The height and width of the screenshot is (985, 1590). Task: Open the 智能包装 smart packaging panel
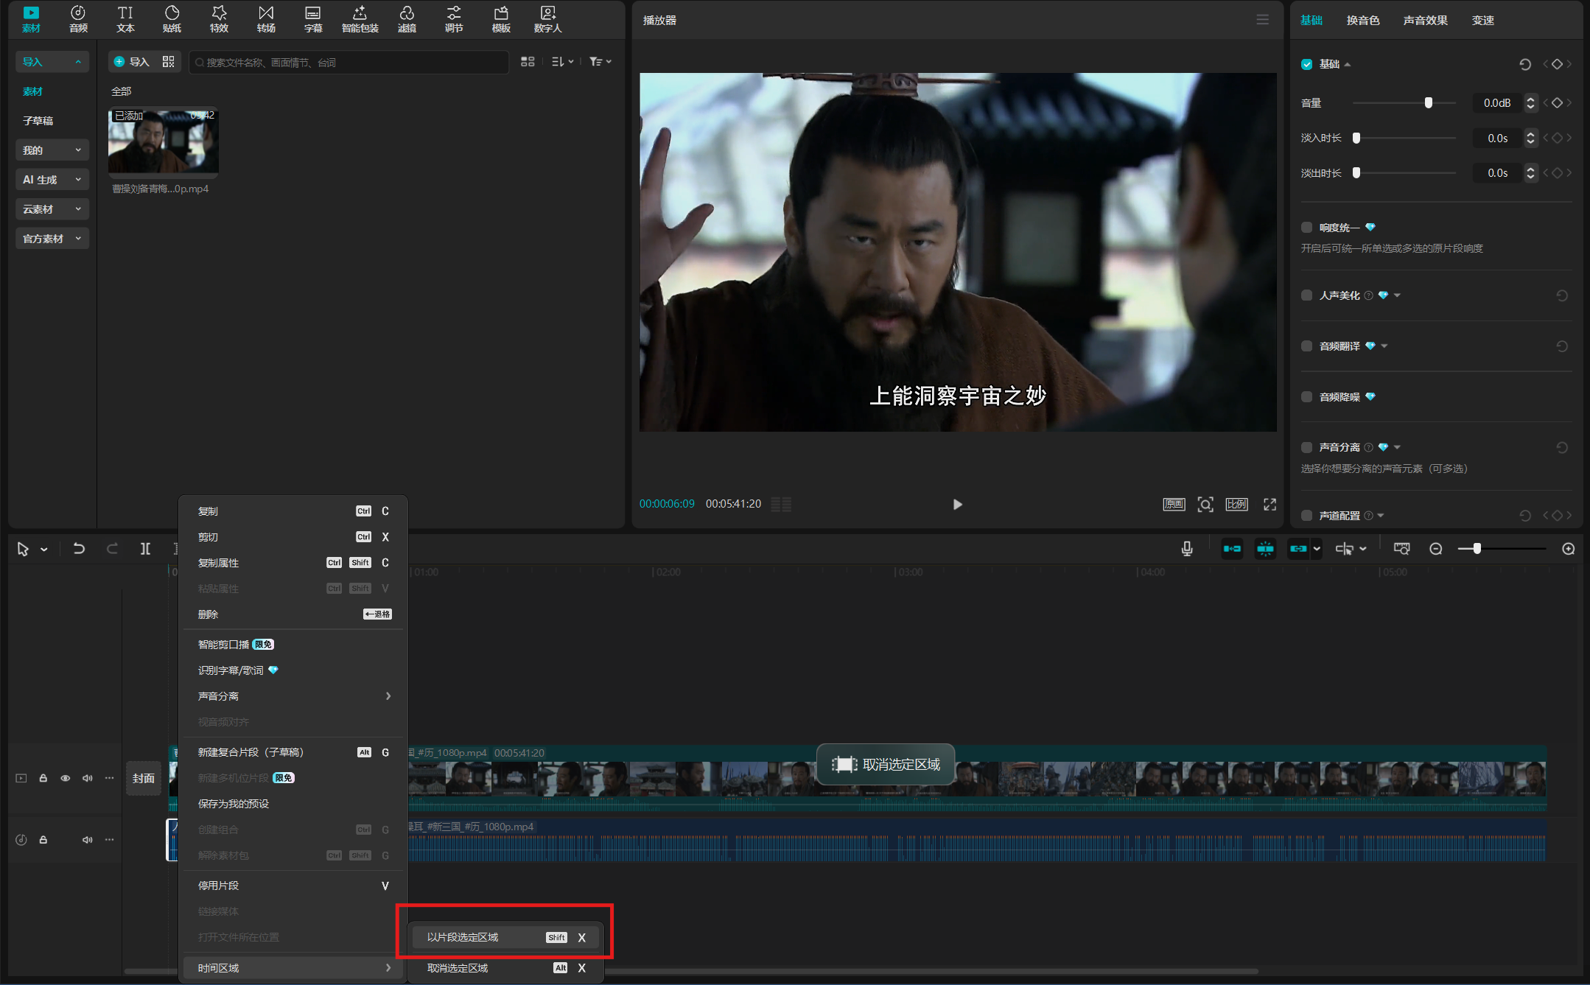point(360,19)
